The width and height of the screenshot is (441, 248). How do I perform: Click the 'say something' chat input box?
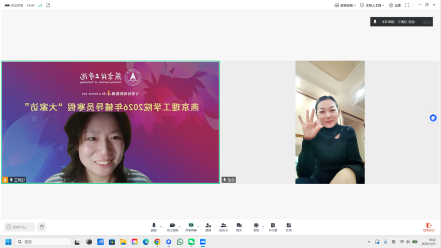(x=20, y=227)
